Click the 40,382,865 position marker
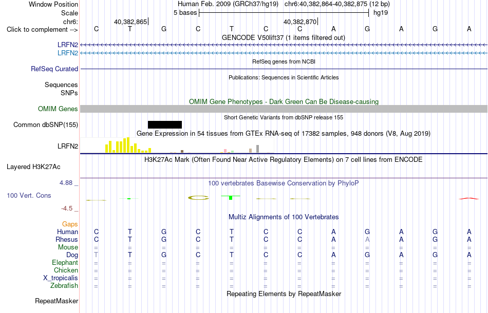488x313 pixels. (x=130, y=22)
